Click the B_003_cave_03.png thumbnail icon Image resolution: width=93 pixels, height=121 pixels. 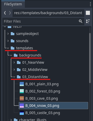point(22,98)
